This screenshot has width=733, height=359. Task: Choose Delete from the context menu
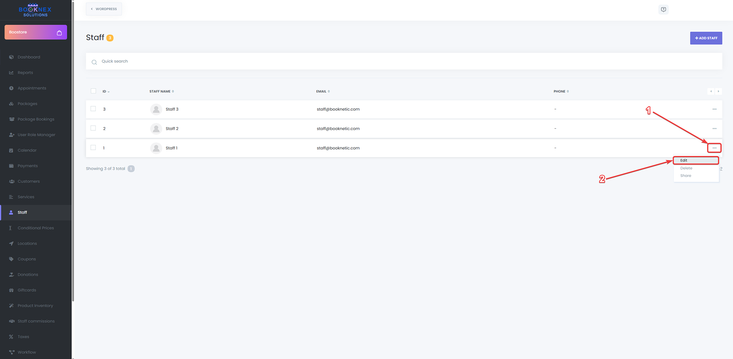686,168
